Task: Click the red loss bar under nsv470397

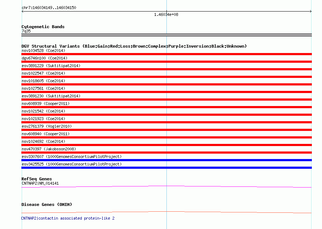Action: (x=166, y=153)
